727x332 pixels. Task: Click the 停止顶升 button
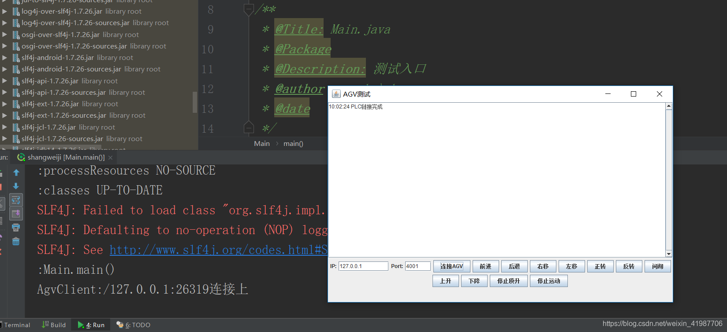point(509,281)
